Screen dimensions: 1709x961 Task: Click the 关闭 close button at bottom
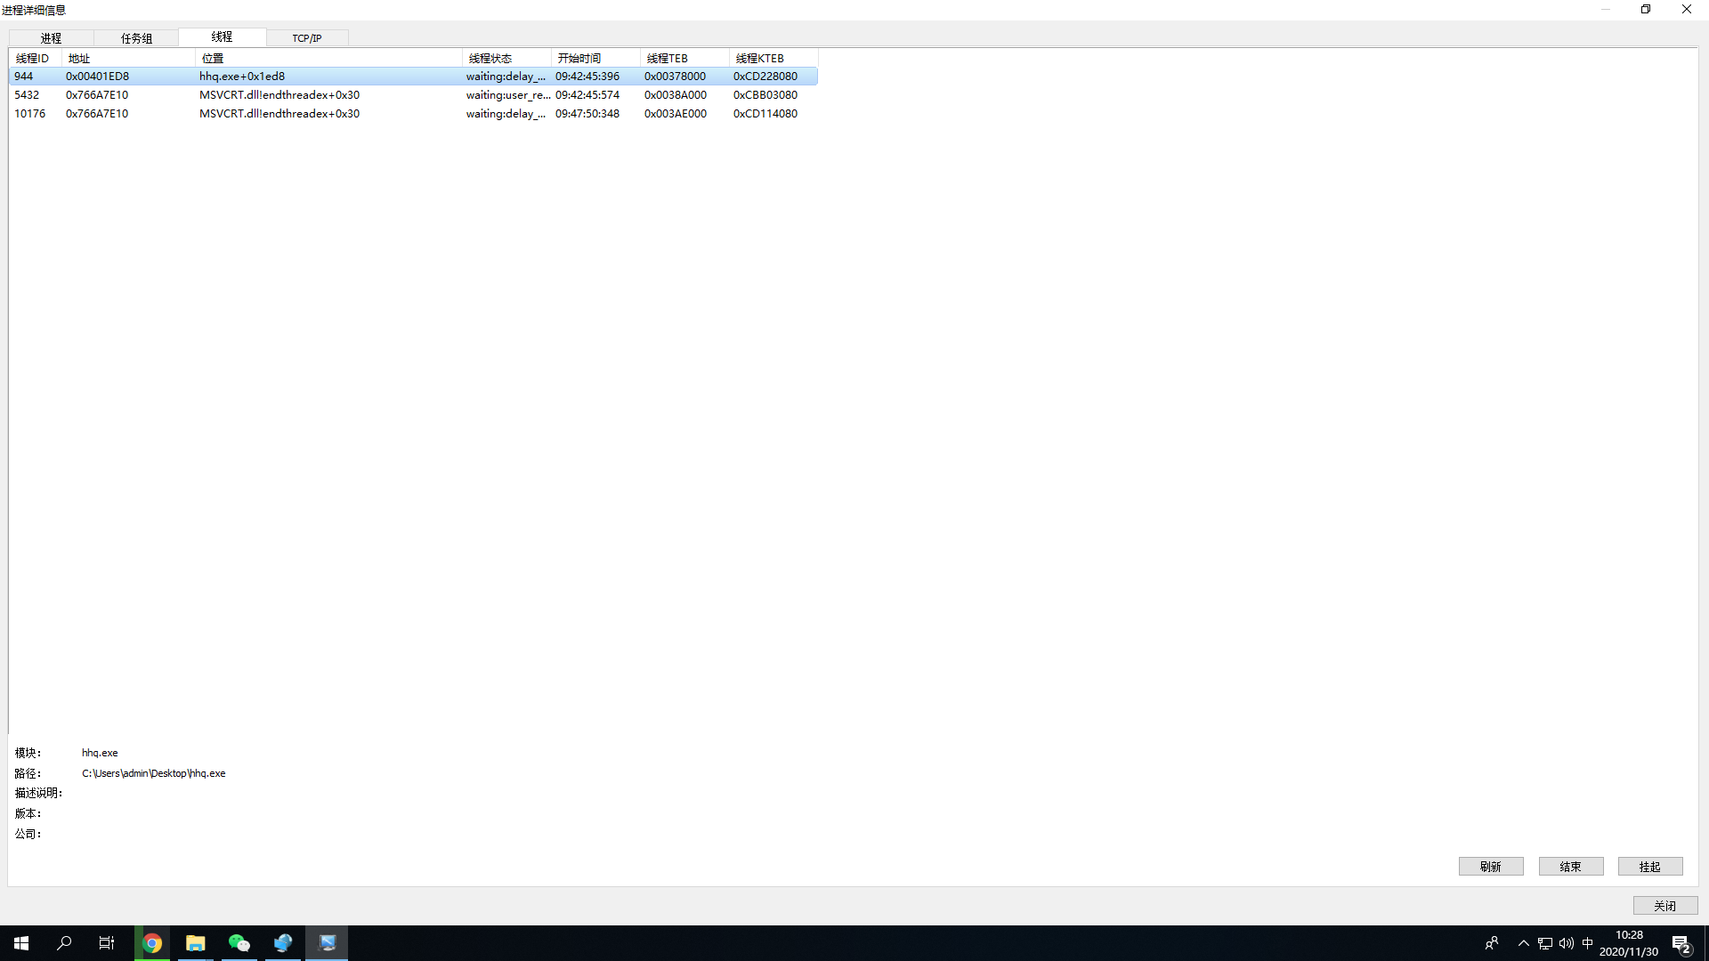[x=1665, y=906]
